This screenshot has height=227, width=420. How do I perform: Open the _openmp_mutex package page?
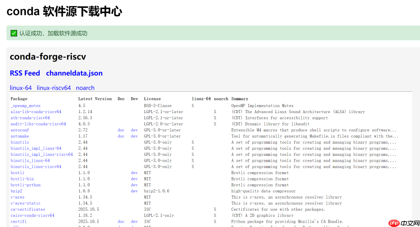coord(25,106)
